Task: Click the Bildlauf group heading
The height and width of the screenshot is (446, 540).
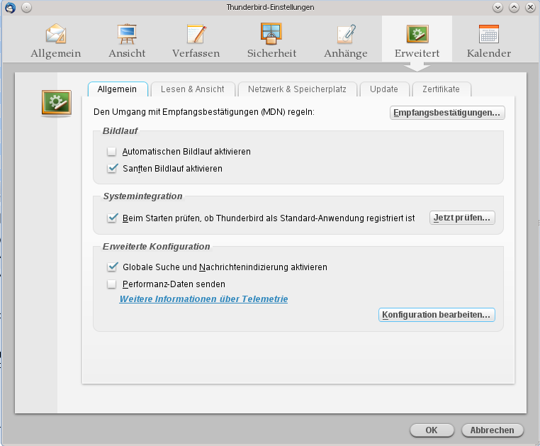Action: pos(120,131)
